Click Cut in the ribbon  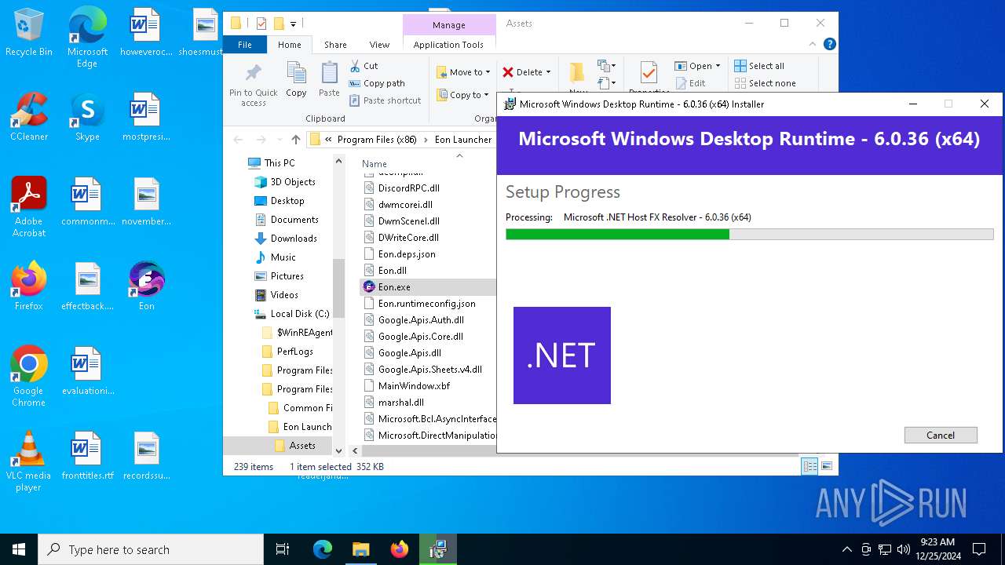364,66
